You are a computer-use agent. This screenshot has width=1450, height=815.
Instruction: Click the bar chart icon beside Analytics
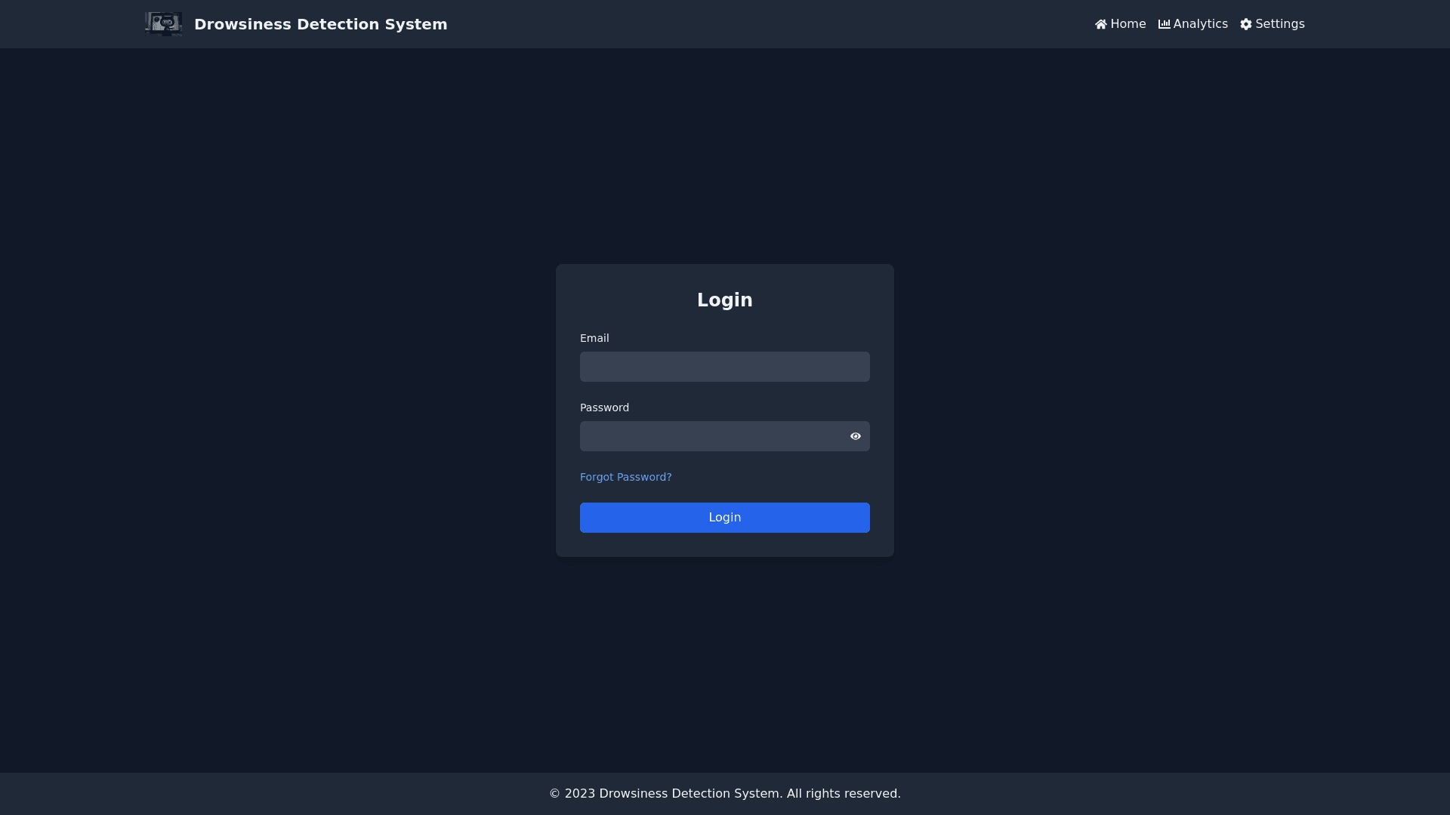[x=1165, y=24]
